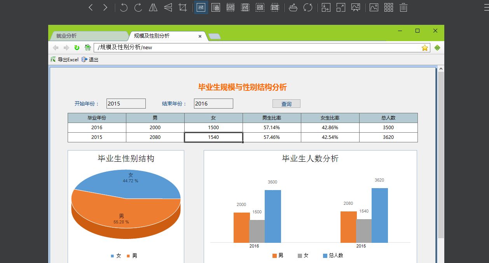Viewport: 489px width, 263px height.
Task: Click the 总人数 column header
Action: point(388,118)
